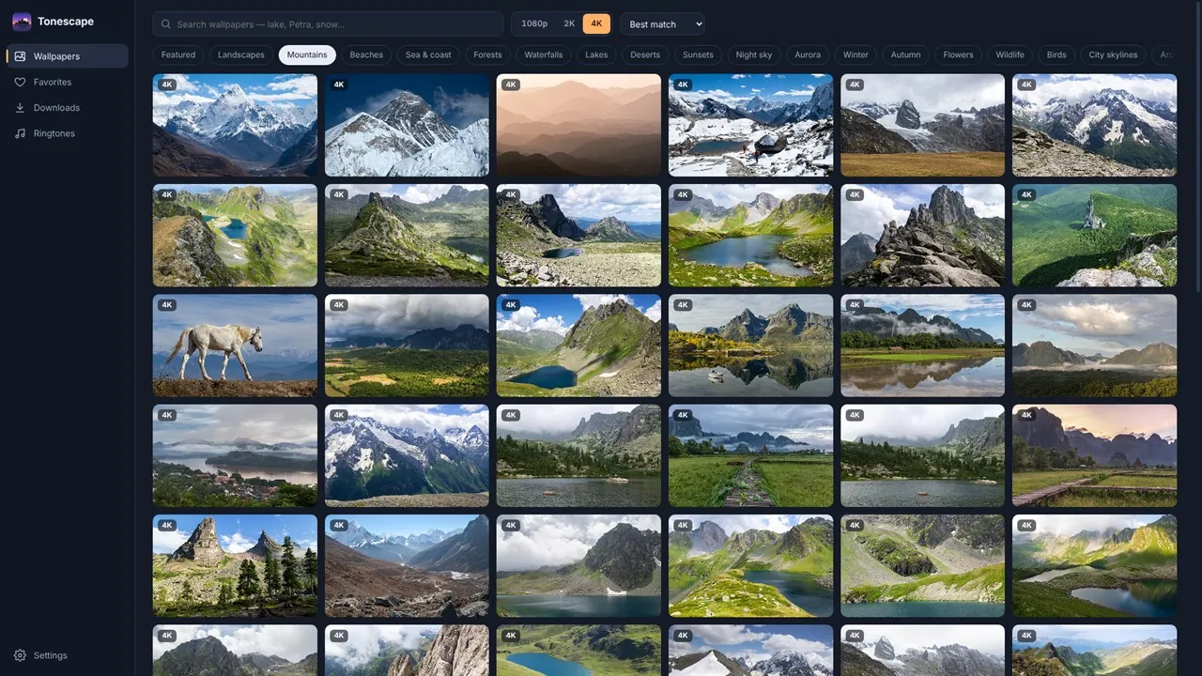
Task: Click the search magnifier icon
Action: pyautogui.click(x=166, y=24)
